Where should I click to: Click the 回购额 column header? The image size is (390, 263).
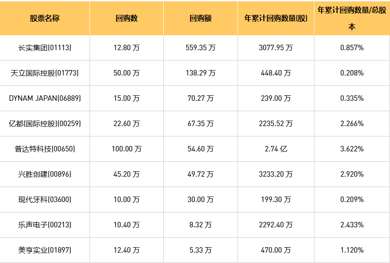click(200, 19)
